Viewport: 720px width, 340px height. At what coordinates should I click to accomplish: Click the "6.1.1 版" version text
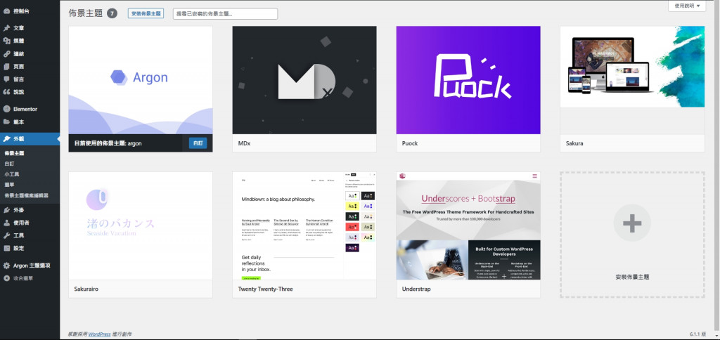tap(697, 334)
